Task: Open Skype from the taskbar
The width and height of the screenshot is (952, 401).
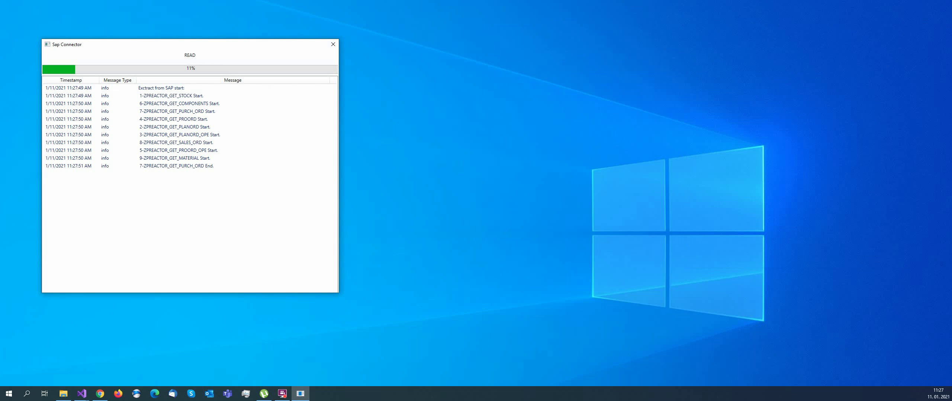Action: [x=191, y=393]
